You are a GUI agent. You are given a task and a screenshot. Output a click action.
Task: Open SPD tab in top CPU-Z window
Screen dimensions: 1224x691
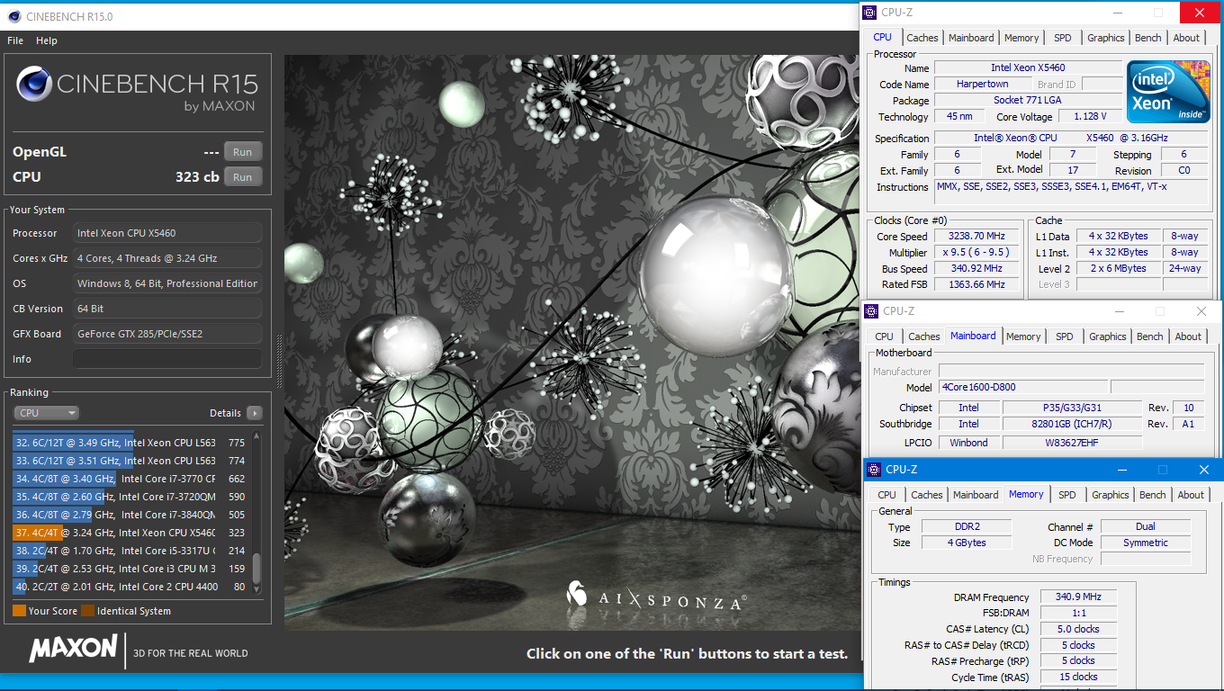pos(1063,38)
